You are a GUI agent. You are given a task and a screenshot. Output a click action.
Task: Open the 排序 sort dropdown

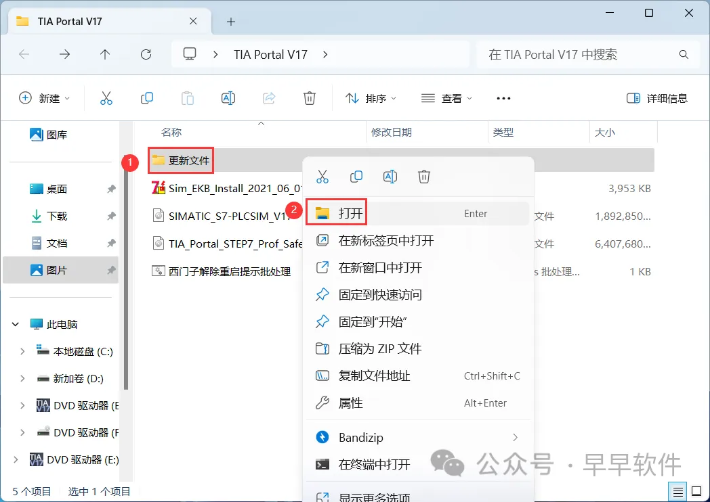371,98
